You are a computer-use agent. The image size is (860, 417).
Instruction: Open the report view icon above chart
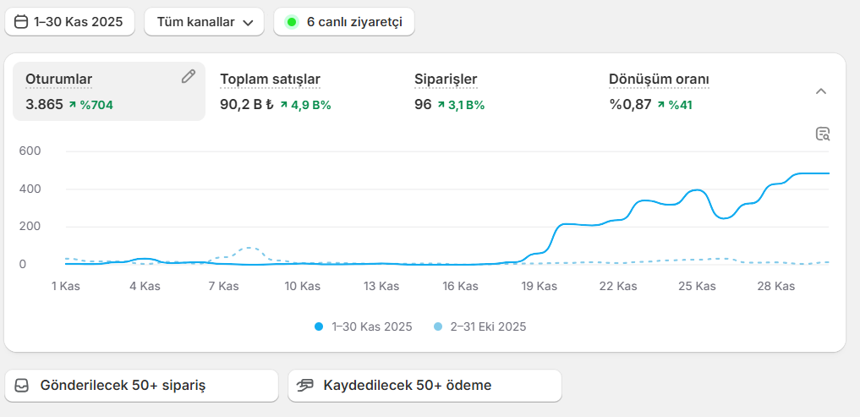[823, 134]
